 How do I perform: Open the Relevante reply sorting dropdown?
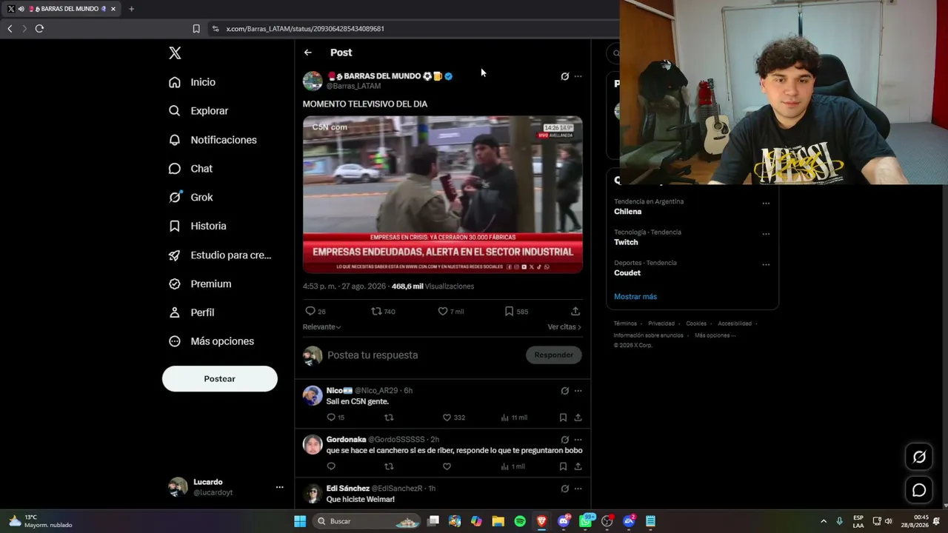[x=321, y=327]
